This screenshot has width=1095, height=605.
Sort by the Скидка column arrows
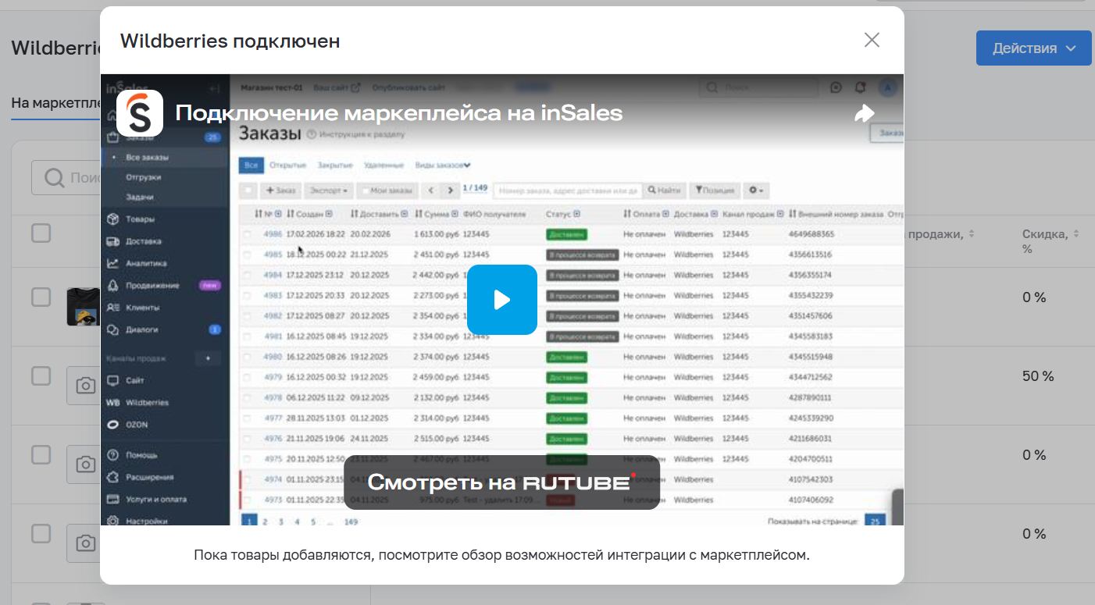coord(1075,234)
